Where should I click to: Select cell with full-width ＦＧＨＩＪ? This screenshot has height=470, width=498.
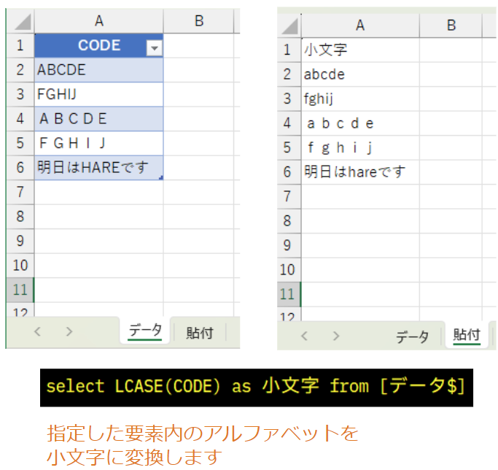tap(98, 143)
